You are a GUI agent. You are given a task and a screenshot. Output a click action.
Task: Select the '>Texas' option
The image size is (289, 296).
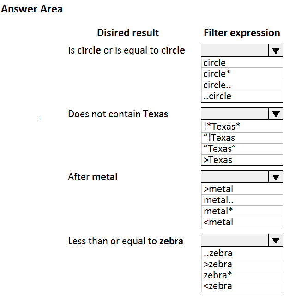coord(242,160)
